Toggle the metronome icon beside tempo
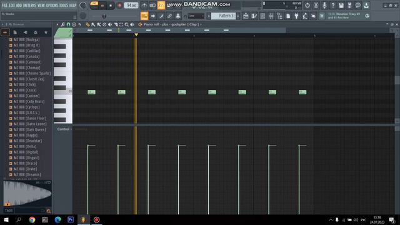The height and width of the screenshot is (225, 400). point(144,6)
